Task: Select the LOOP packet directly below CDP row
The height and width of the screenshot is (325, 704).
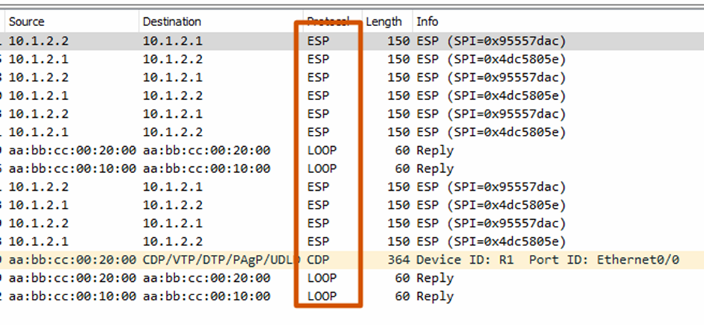Action: (x=223, y=278)
